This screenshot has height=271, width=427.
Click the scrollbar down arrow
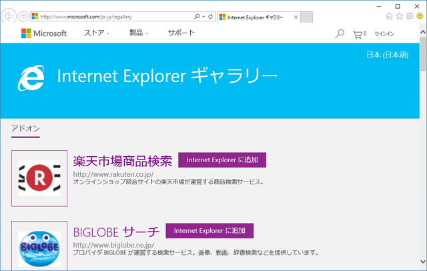click(x=423, y=262)
